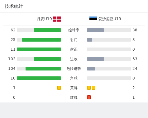Image resolution: width=148 pixels, height=118 pixels.
Task: Click Denmark's green 射门 shots bar
Action: [x=41, y=40]
